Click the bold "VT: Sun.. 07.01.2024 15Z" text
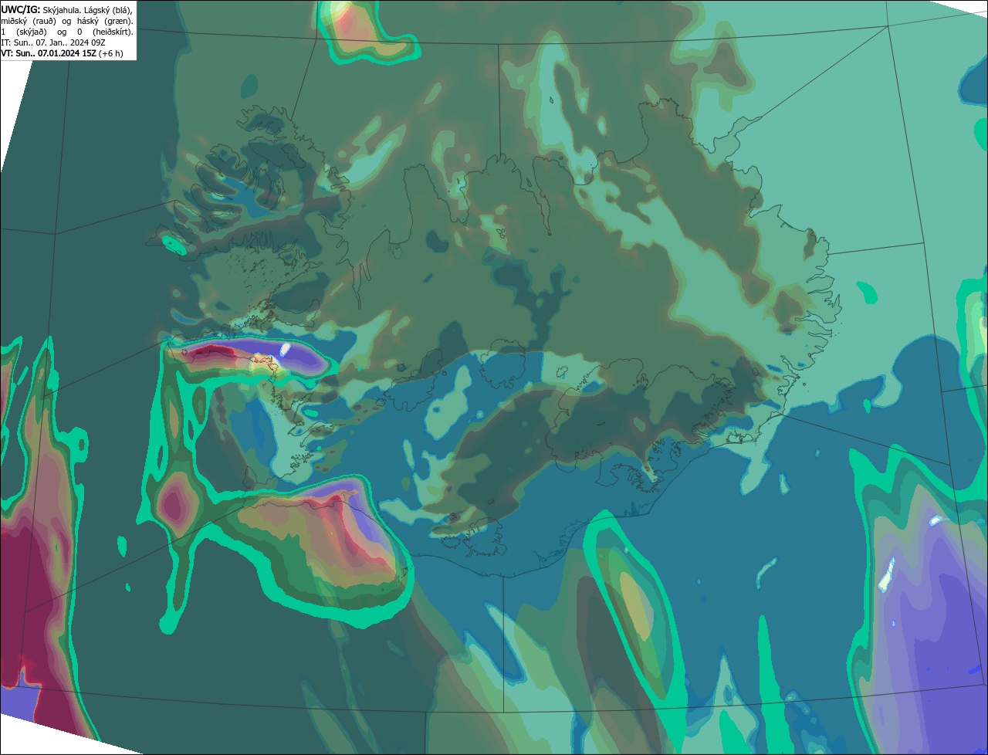This screenshot has width=988, height=755. tap(49, 53)
